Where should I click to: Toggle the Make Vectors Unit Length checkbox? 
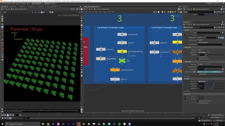pos(198,101)
